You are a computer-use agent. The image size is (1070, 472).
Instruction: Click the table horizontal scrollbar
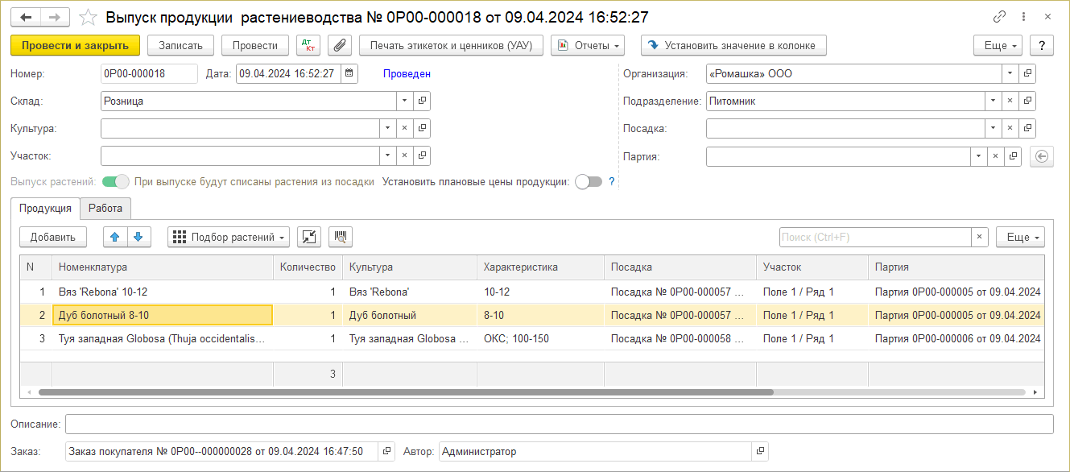pyautogui.click(x=406, y=392)
